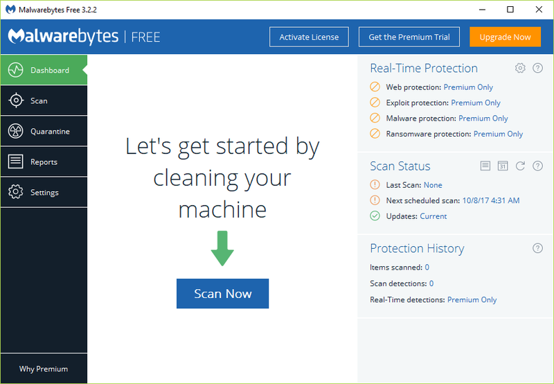Open Scan Status help icon

pos(538,166)
